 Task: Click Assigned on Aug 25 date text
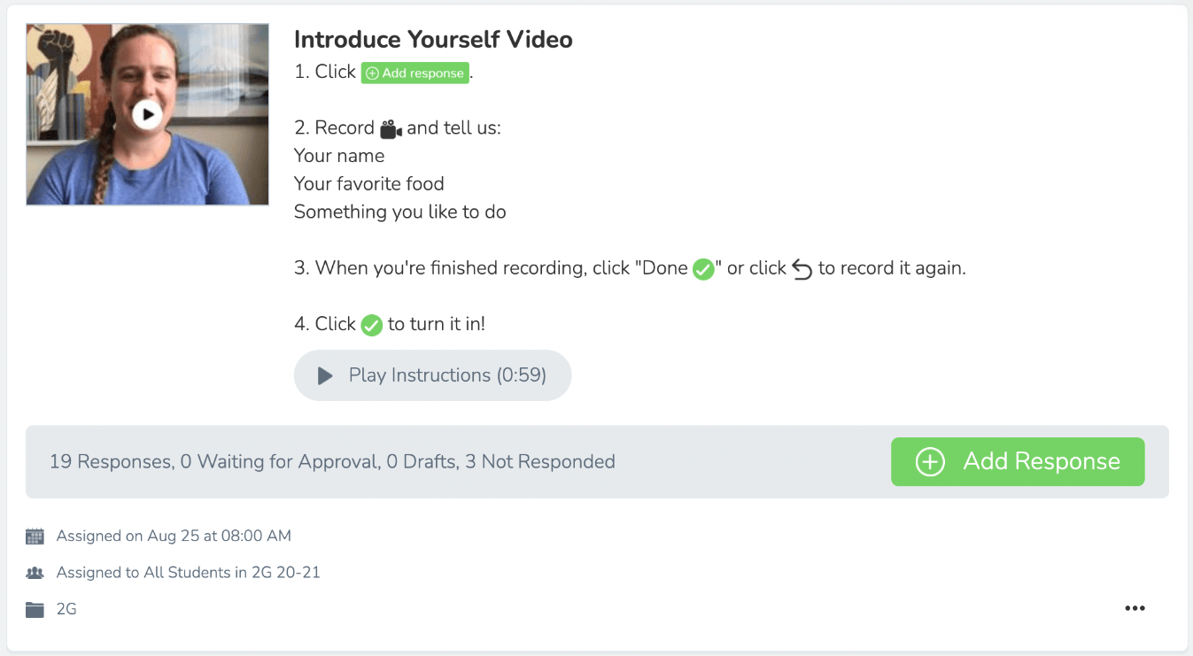(174, 536)
